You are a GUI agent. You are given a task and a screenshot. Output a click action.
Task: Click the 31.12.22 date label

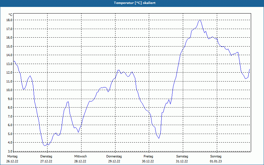[x=182, y=161]
